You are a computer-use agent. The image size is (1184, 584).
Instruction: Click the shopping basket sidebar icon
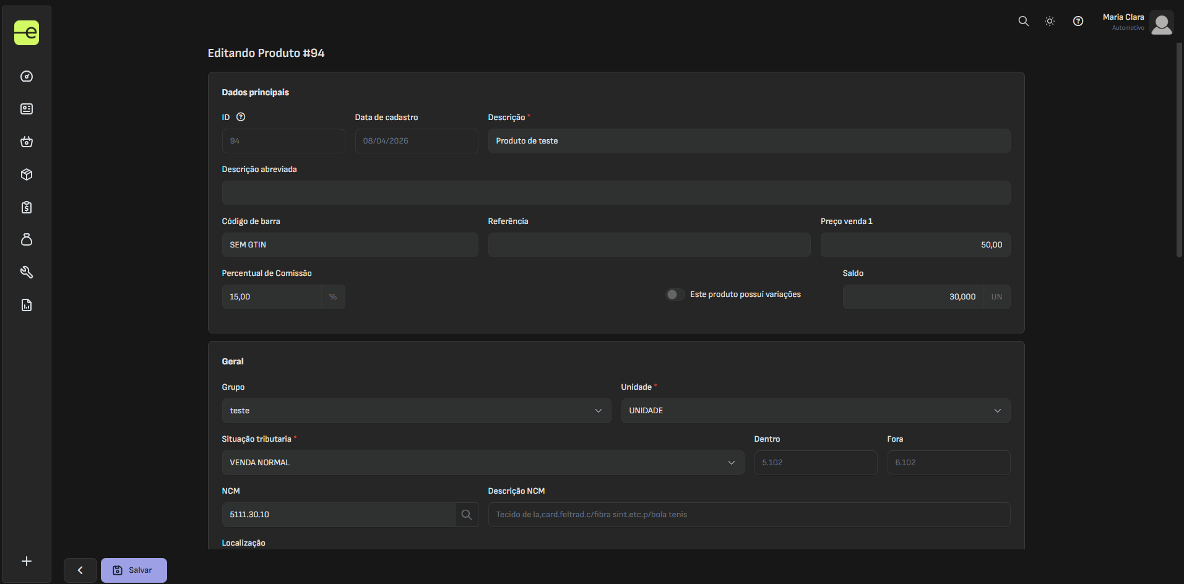point(27,142)
